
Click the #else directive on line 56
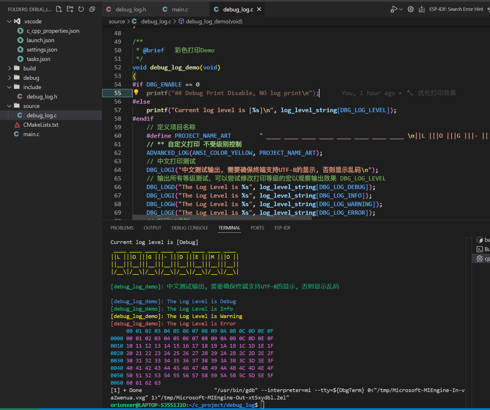tap(141, 102)
